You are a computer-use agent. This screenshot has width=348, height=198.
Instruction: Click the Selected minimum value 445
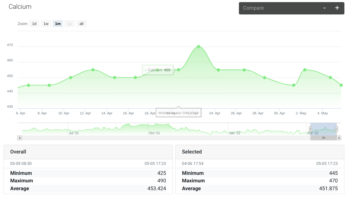(333, 173)
